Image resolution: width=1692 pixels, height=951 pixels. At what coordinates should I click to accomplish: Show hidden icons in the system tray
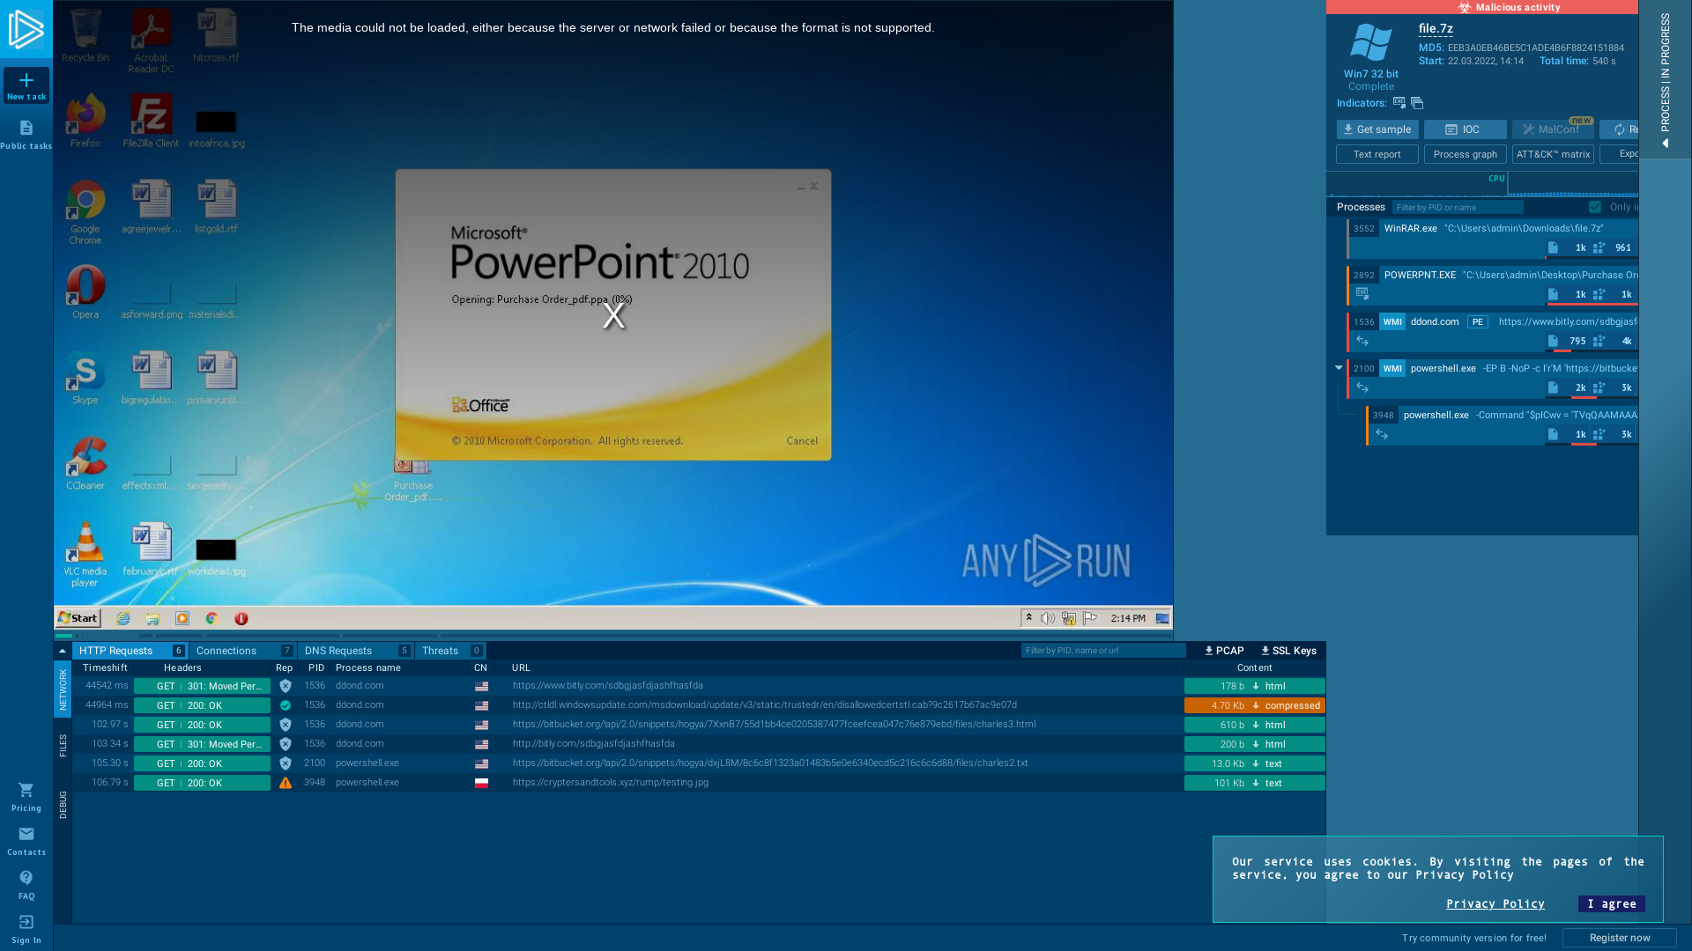1028,618
